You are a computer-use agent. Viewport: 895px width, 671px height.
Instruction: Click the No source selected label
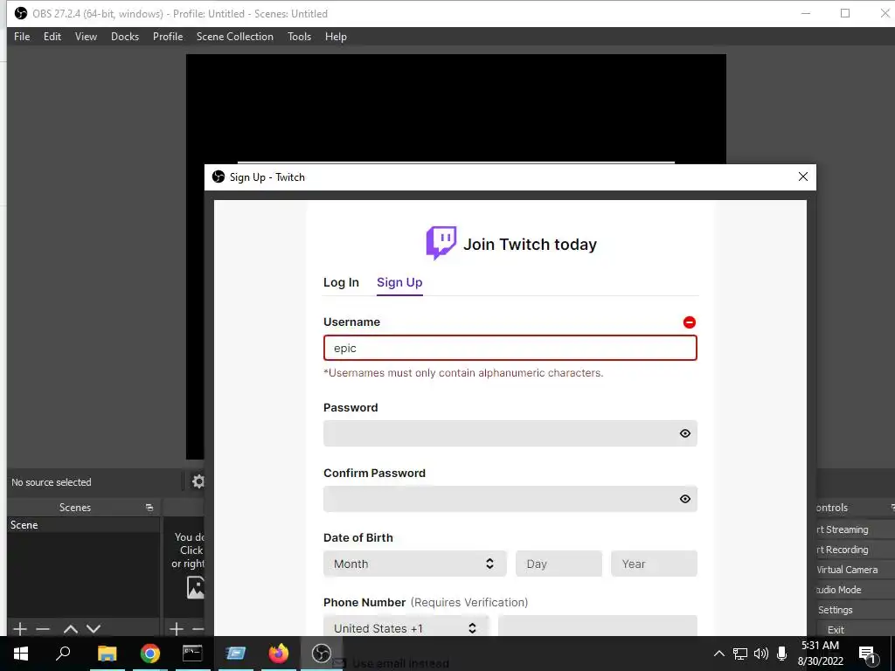52,482
